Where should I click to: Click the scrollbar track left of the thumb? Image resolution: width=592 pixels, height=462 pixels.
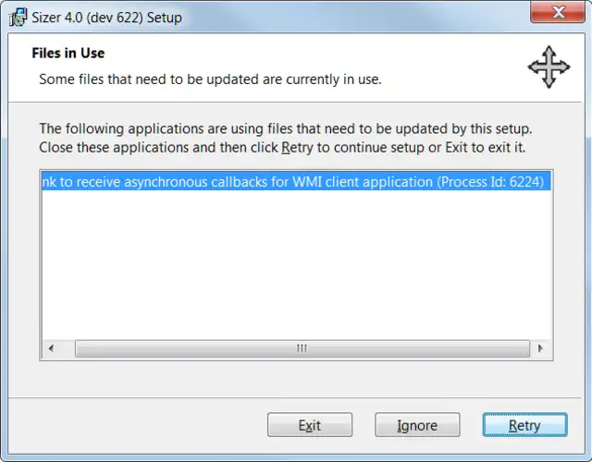[67, 348]
